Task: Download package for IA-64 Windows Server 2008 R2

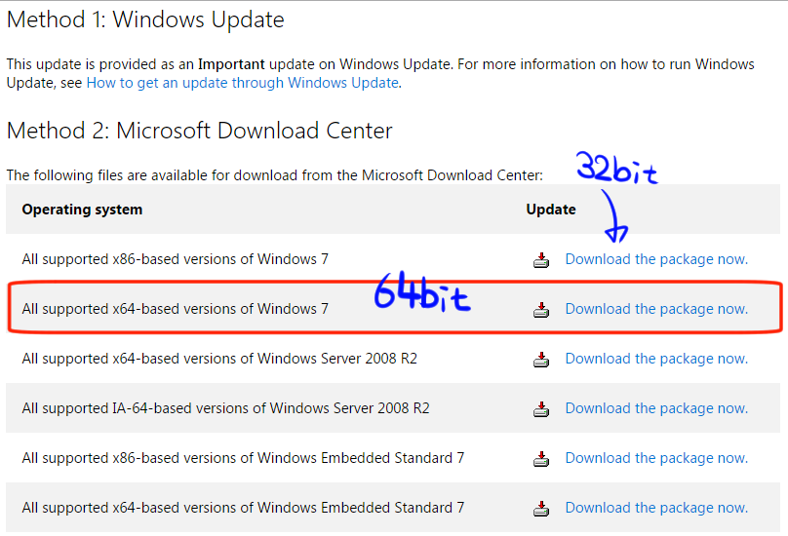Action: (x=656, y=408)
